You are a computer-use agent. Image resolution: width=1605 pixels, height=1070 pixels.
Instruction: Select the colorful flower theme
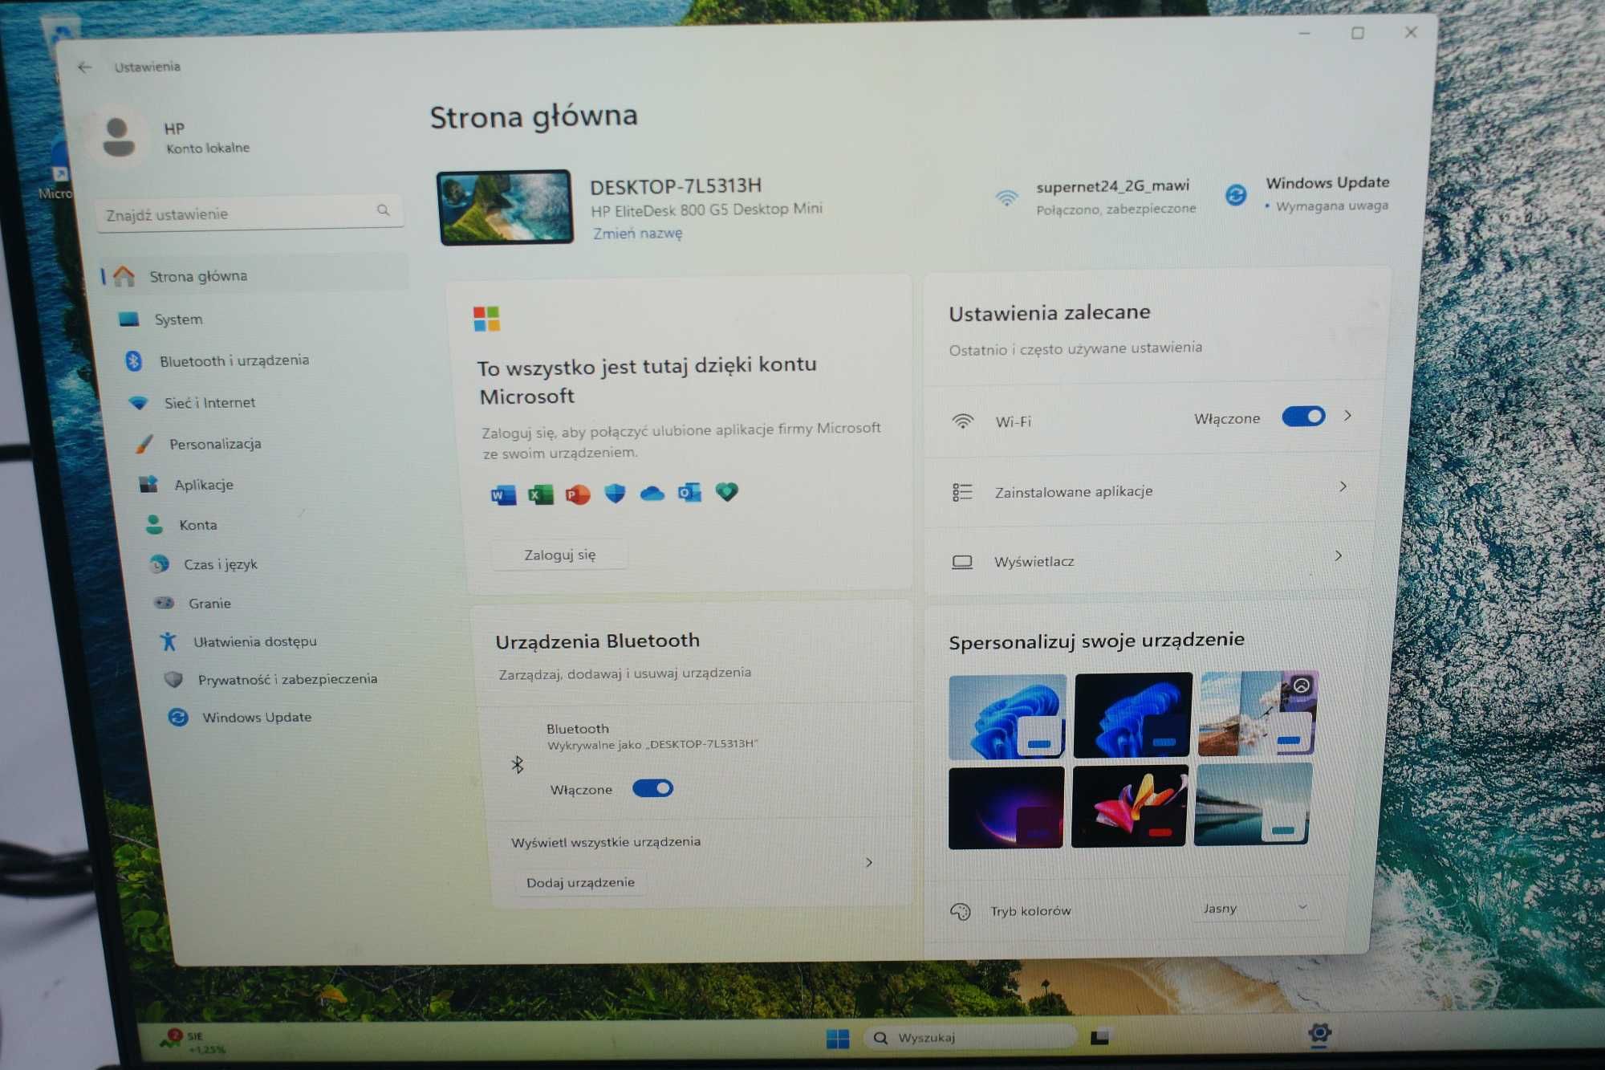pyautogui.click(x=1128, y=806)
